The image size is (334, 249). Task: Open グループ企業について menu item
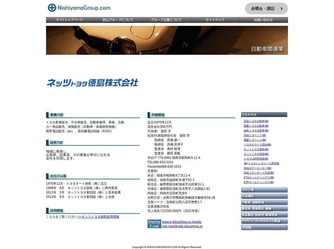167,20
